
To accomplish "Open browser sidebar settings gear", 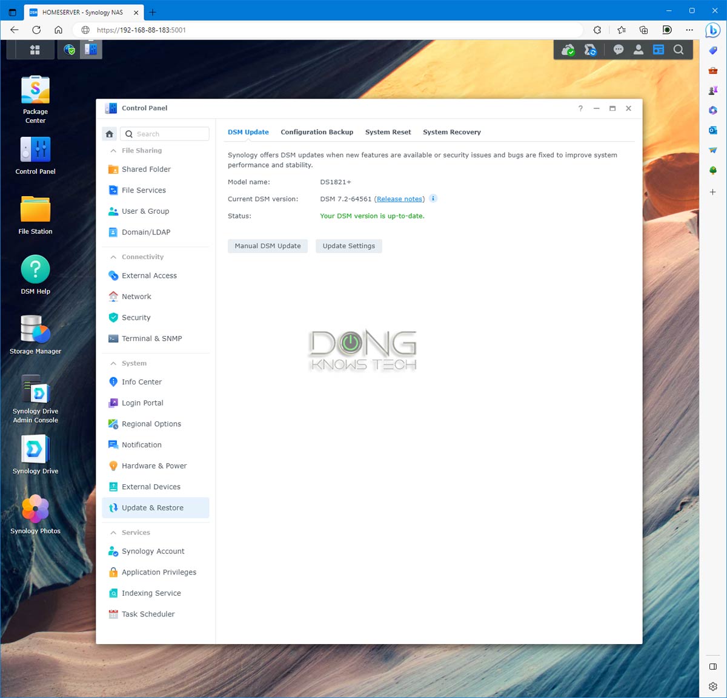I will 713,686.
